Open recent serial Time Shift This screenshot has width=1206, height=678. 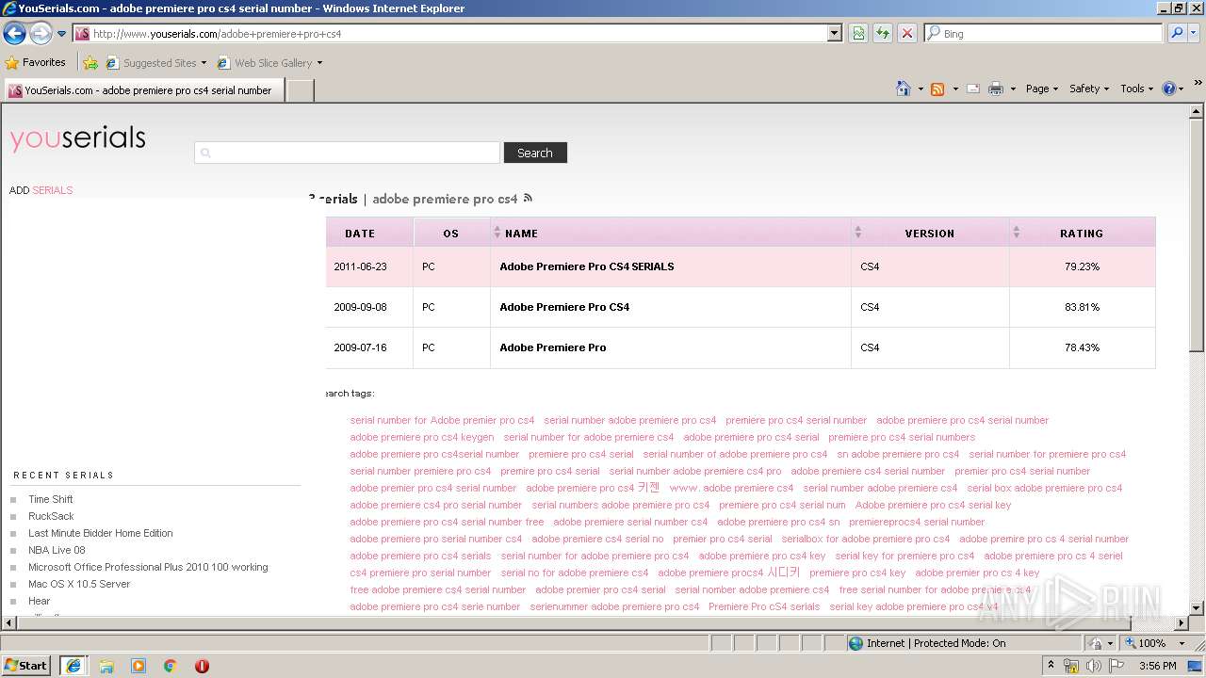51,499
